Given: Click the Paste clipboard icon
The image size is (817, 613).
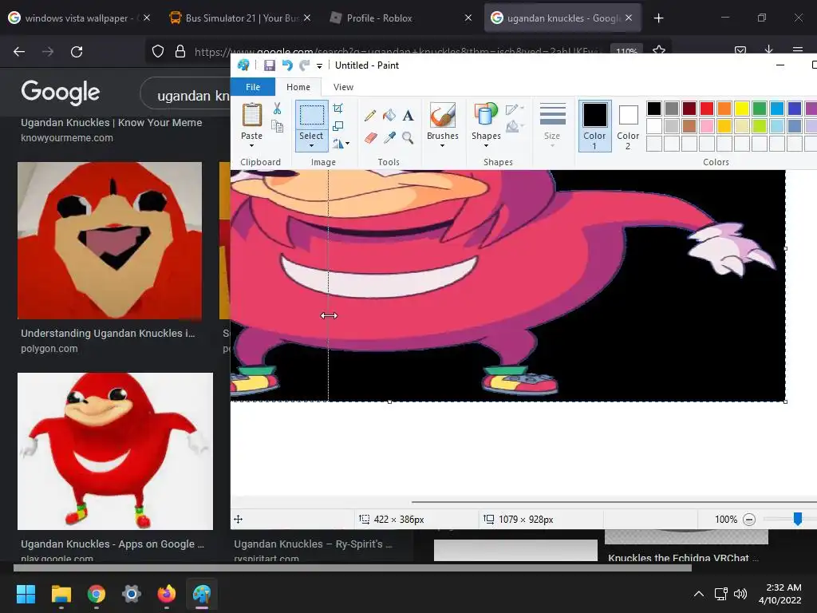Looking at the screenshot, I should pyautogui.click(x=251, y=115).
